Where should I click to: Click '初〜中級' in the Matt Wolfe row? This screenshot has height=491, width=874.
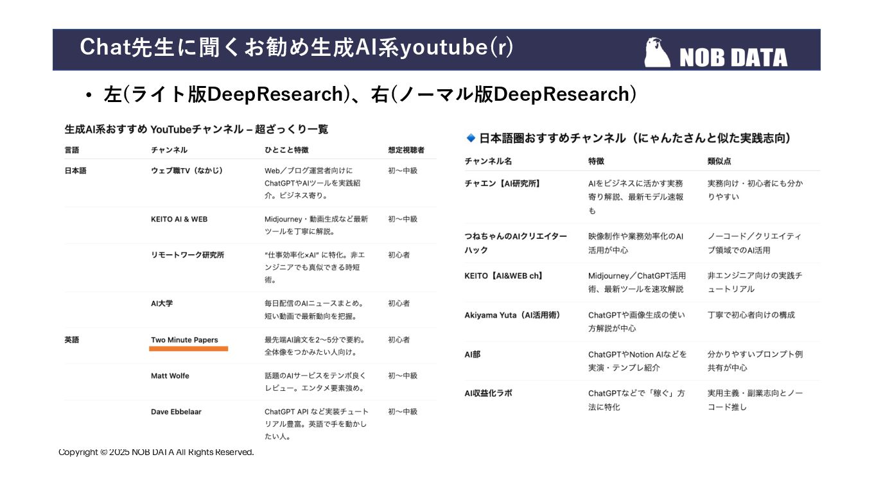click(x=403, y=375)
